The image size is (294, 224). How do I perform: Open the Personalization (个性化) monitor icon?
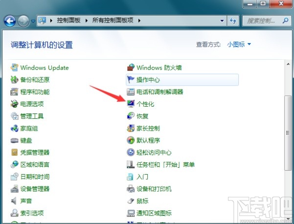pyautogui.click(x=131, y=104)
